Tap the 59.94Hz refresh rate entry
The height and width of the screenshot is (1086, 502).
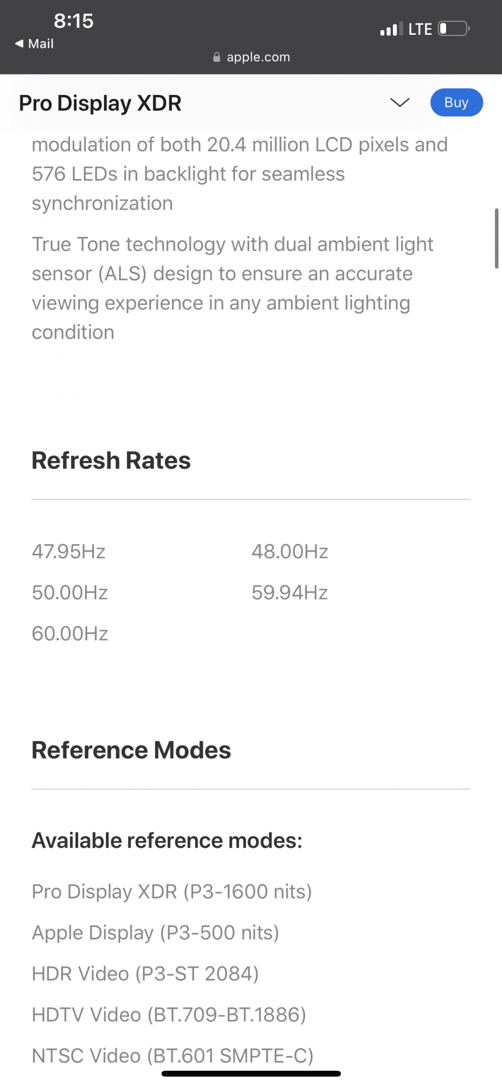pos(290,592)
